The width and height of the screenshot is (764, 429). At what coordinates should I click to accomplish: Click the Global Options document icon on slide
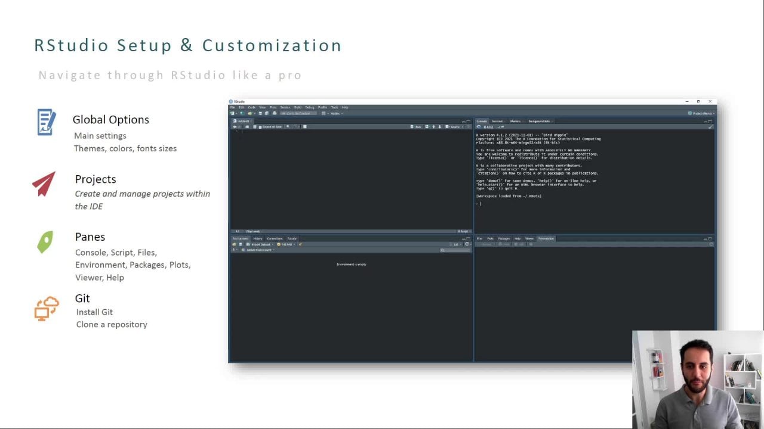[x=46, y=122]
